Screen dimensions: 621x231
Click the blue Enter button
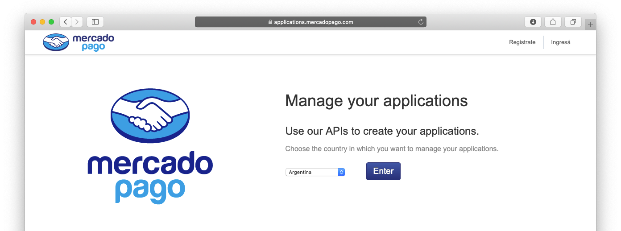[x=383, y=171]
